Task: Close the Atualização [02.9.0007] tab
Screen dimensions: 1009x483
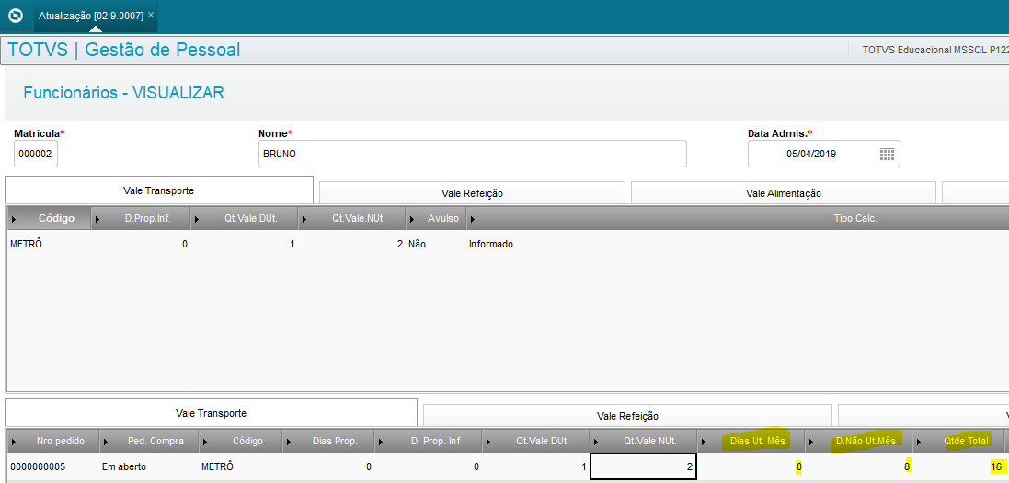Action: (x=151, y=15)
